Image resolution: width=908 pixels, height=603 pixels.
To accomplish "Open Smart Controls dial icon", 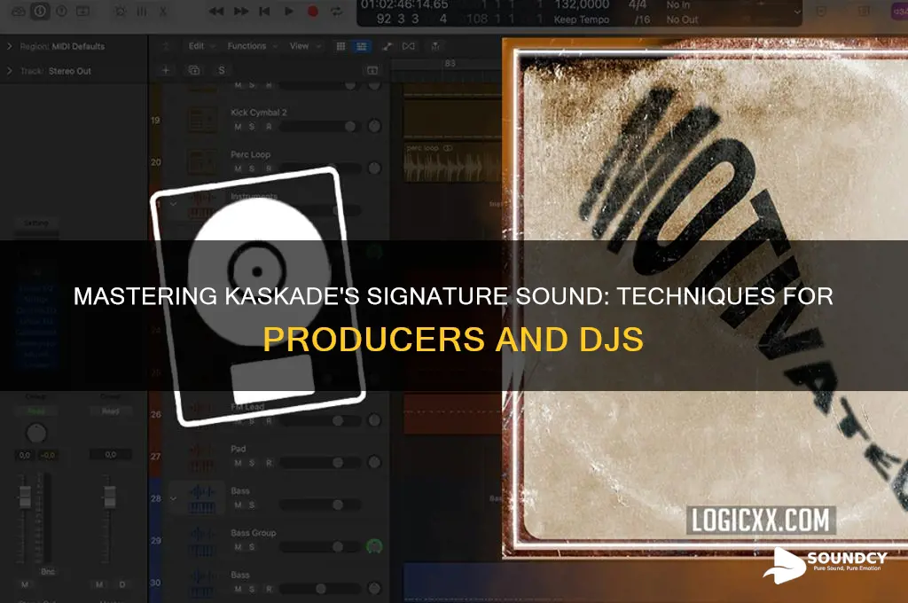I will click(x=120, y=11).
